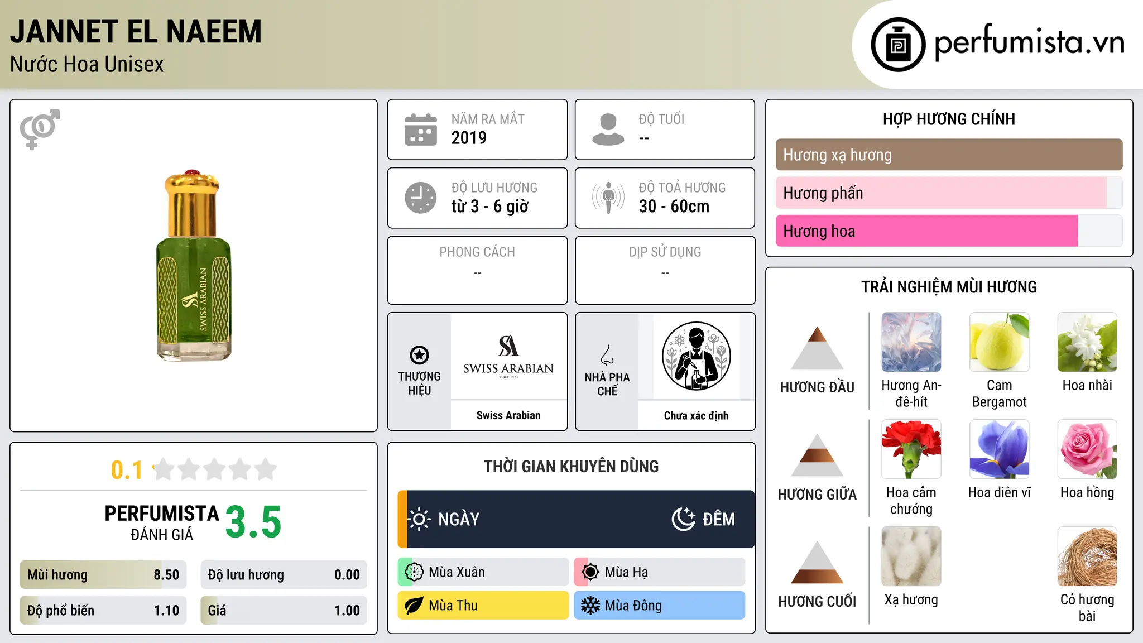The image size is (1143, 643).
Task: Open the Hoa nhài jasmine image
Action: [1087, 342]
